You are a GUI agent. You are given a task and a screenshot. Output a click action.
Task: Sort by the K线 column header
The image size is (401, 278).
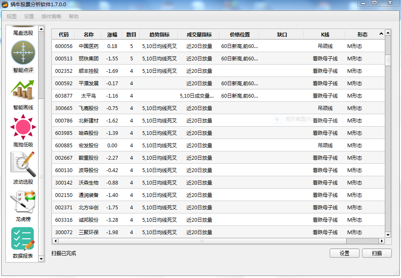(325, 34)
